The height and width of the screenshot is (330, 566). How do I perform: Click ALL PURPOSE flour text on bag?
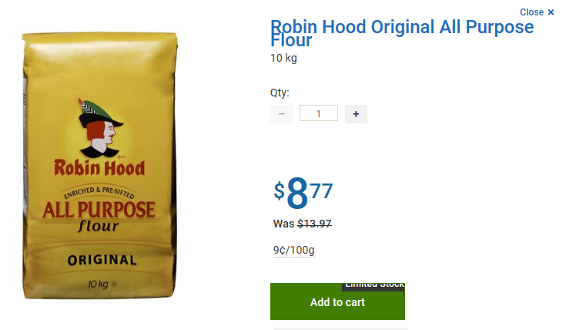pyautogui.click(x=99, y=216)
